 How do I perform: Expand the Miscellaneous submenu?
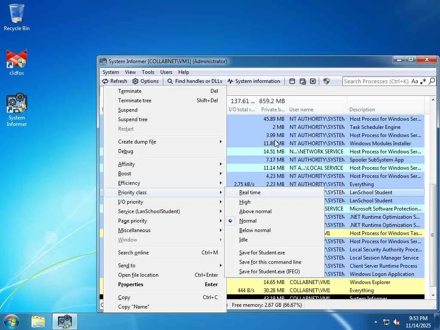pyautogui.click(x=165, y=230)
